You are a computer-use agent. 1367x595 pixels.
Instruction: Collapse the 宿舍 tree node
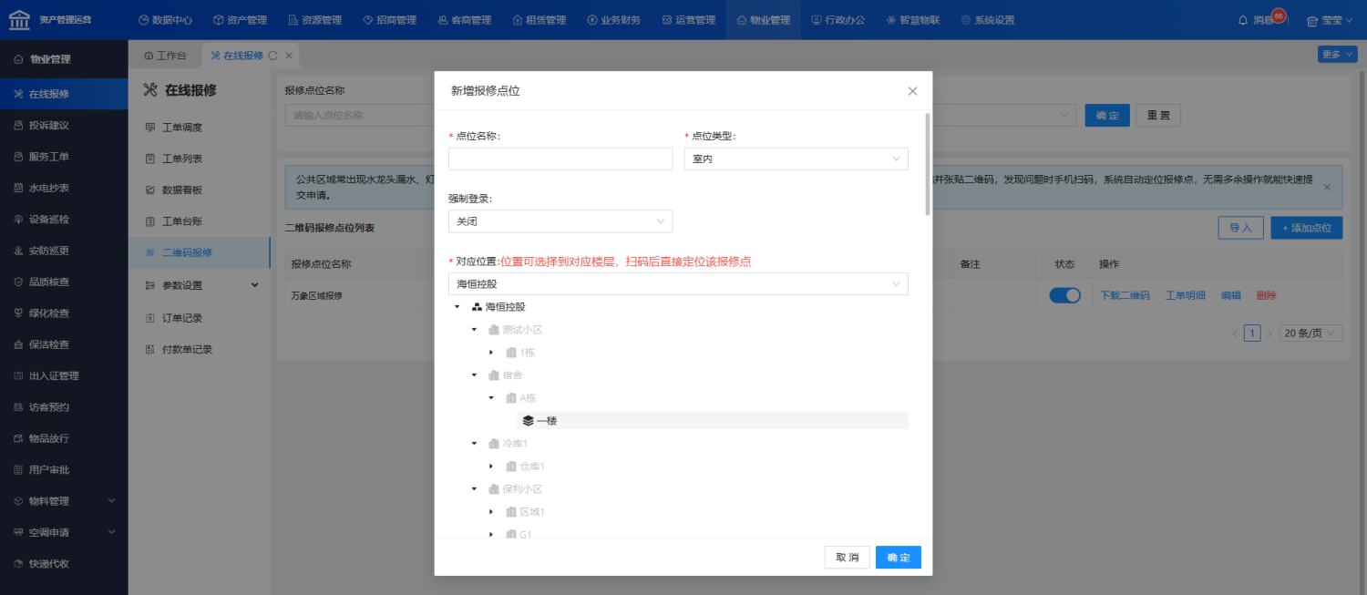click(x=474, y=375)
